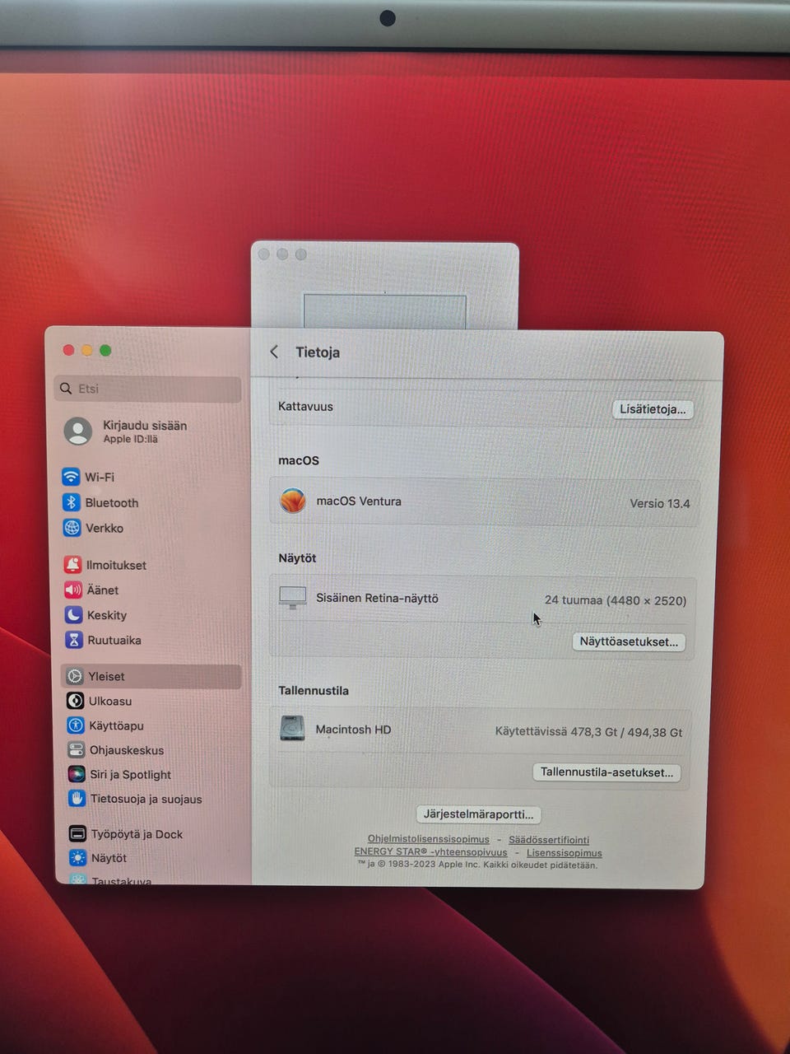The image size is (790, 1054).
Task: Click the Ohjauskeskus control center icon
Action: (x=77, y=750)
